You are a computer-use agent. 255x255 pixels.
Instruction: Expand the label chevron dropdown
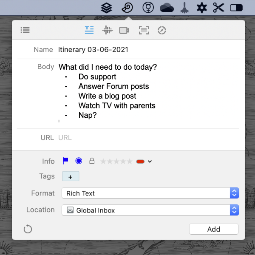(x=150, y=161)
